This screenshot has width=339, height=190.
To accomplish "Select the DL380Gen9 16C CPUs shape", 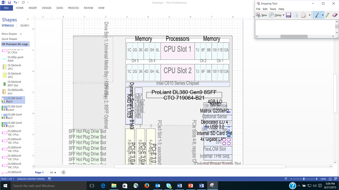I will coord(13,141).
